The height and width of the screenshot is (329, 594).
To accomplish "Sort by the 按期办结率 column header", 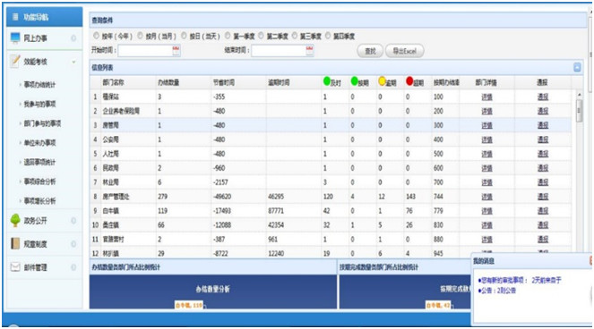I will [446, 82].
